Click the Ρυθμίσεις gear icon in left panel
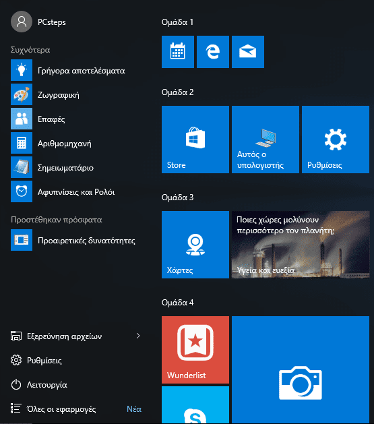 click(16, 360)
